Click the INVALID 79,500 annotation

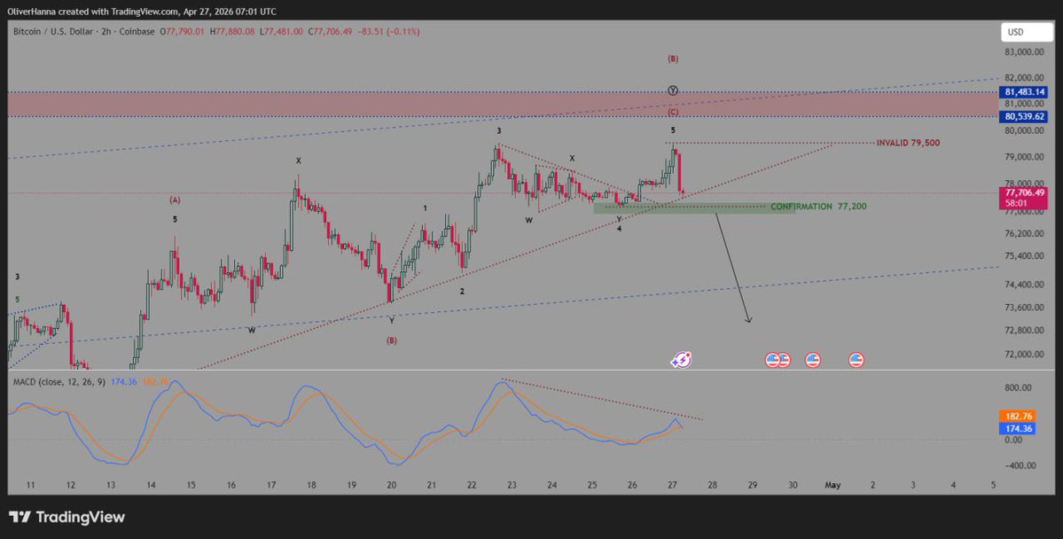[x=907, y=142]
